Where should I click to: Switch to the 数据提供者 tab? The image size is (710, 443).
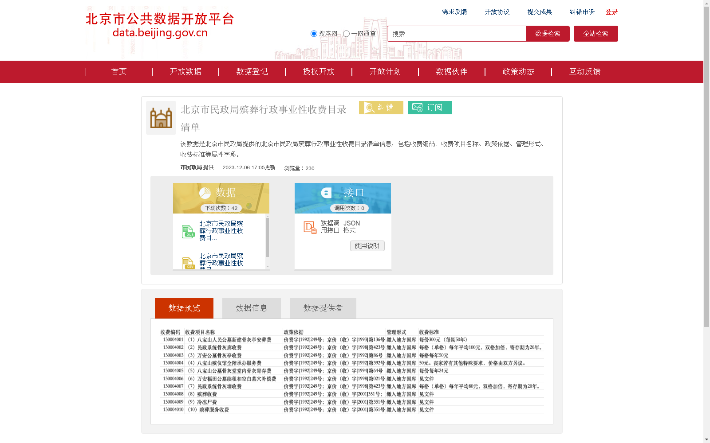coord(323,308)
